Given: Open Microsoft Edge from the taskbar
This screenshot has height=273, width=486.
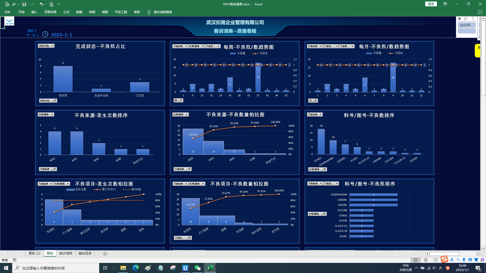Looking at the screenshot, I should (135, 268).
